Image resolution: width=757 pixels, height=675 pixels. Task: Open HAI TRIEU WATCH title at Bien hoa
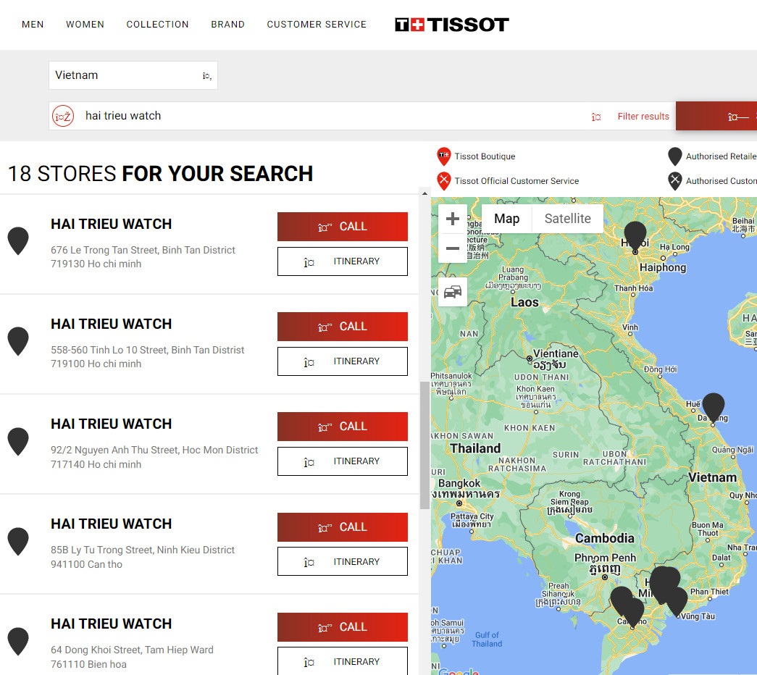point(112,624)
